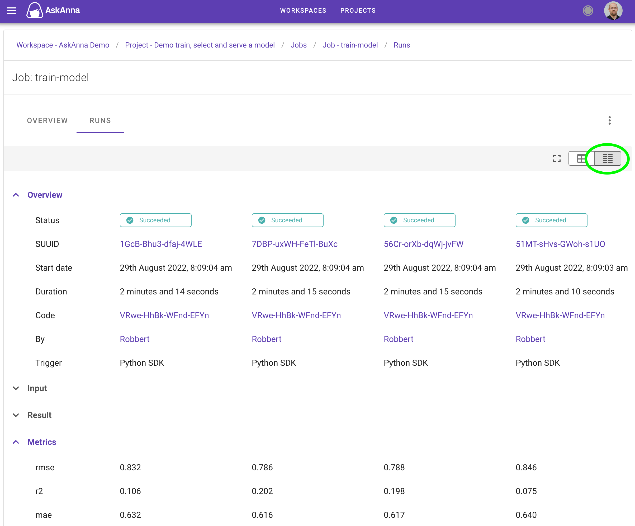
Task: Collapse the Overview section
Action: click(16, 195)
